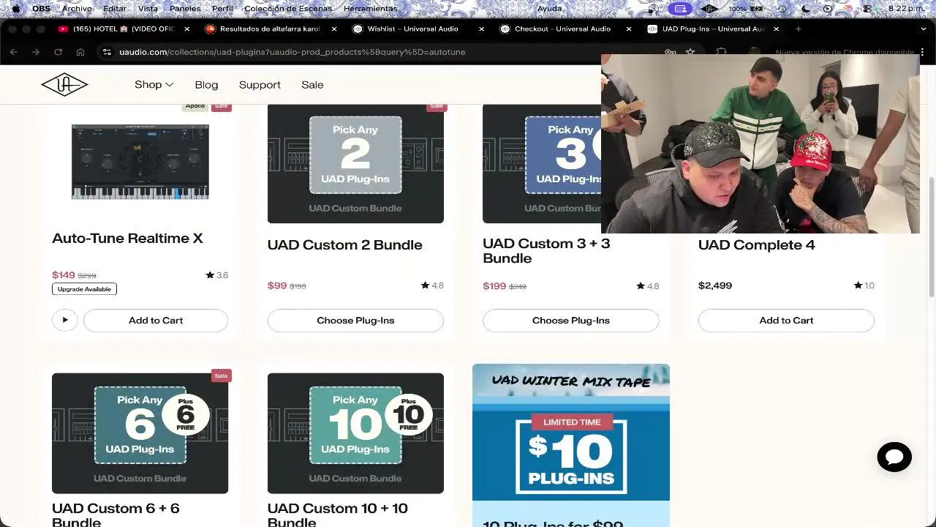Open the Apple menu
The width and height of the screenshot is (936, 527).
coord(15,9)
